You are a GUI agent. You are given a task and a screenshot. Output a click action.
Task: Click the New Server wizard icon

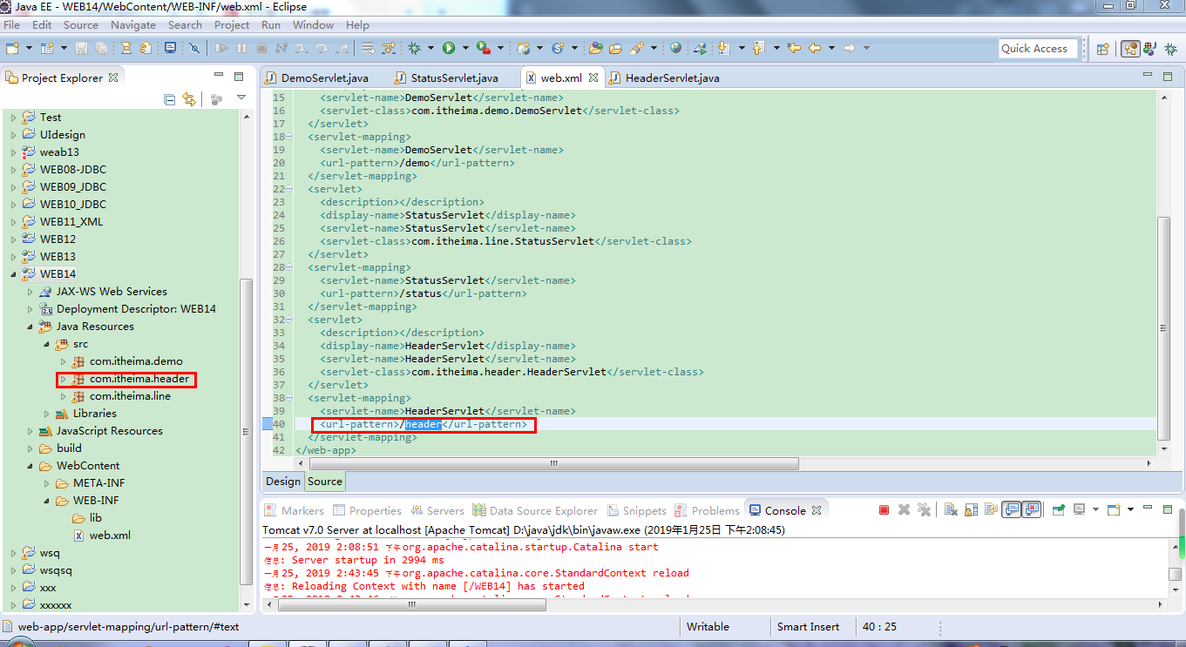523,48
